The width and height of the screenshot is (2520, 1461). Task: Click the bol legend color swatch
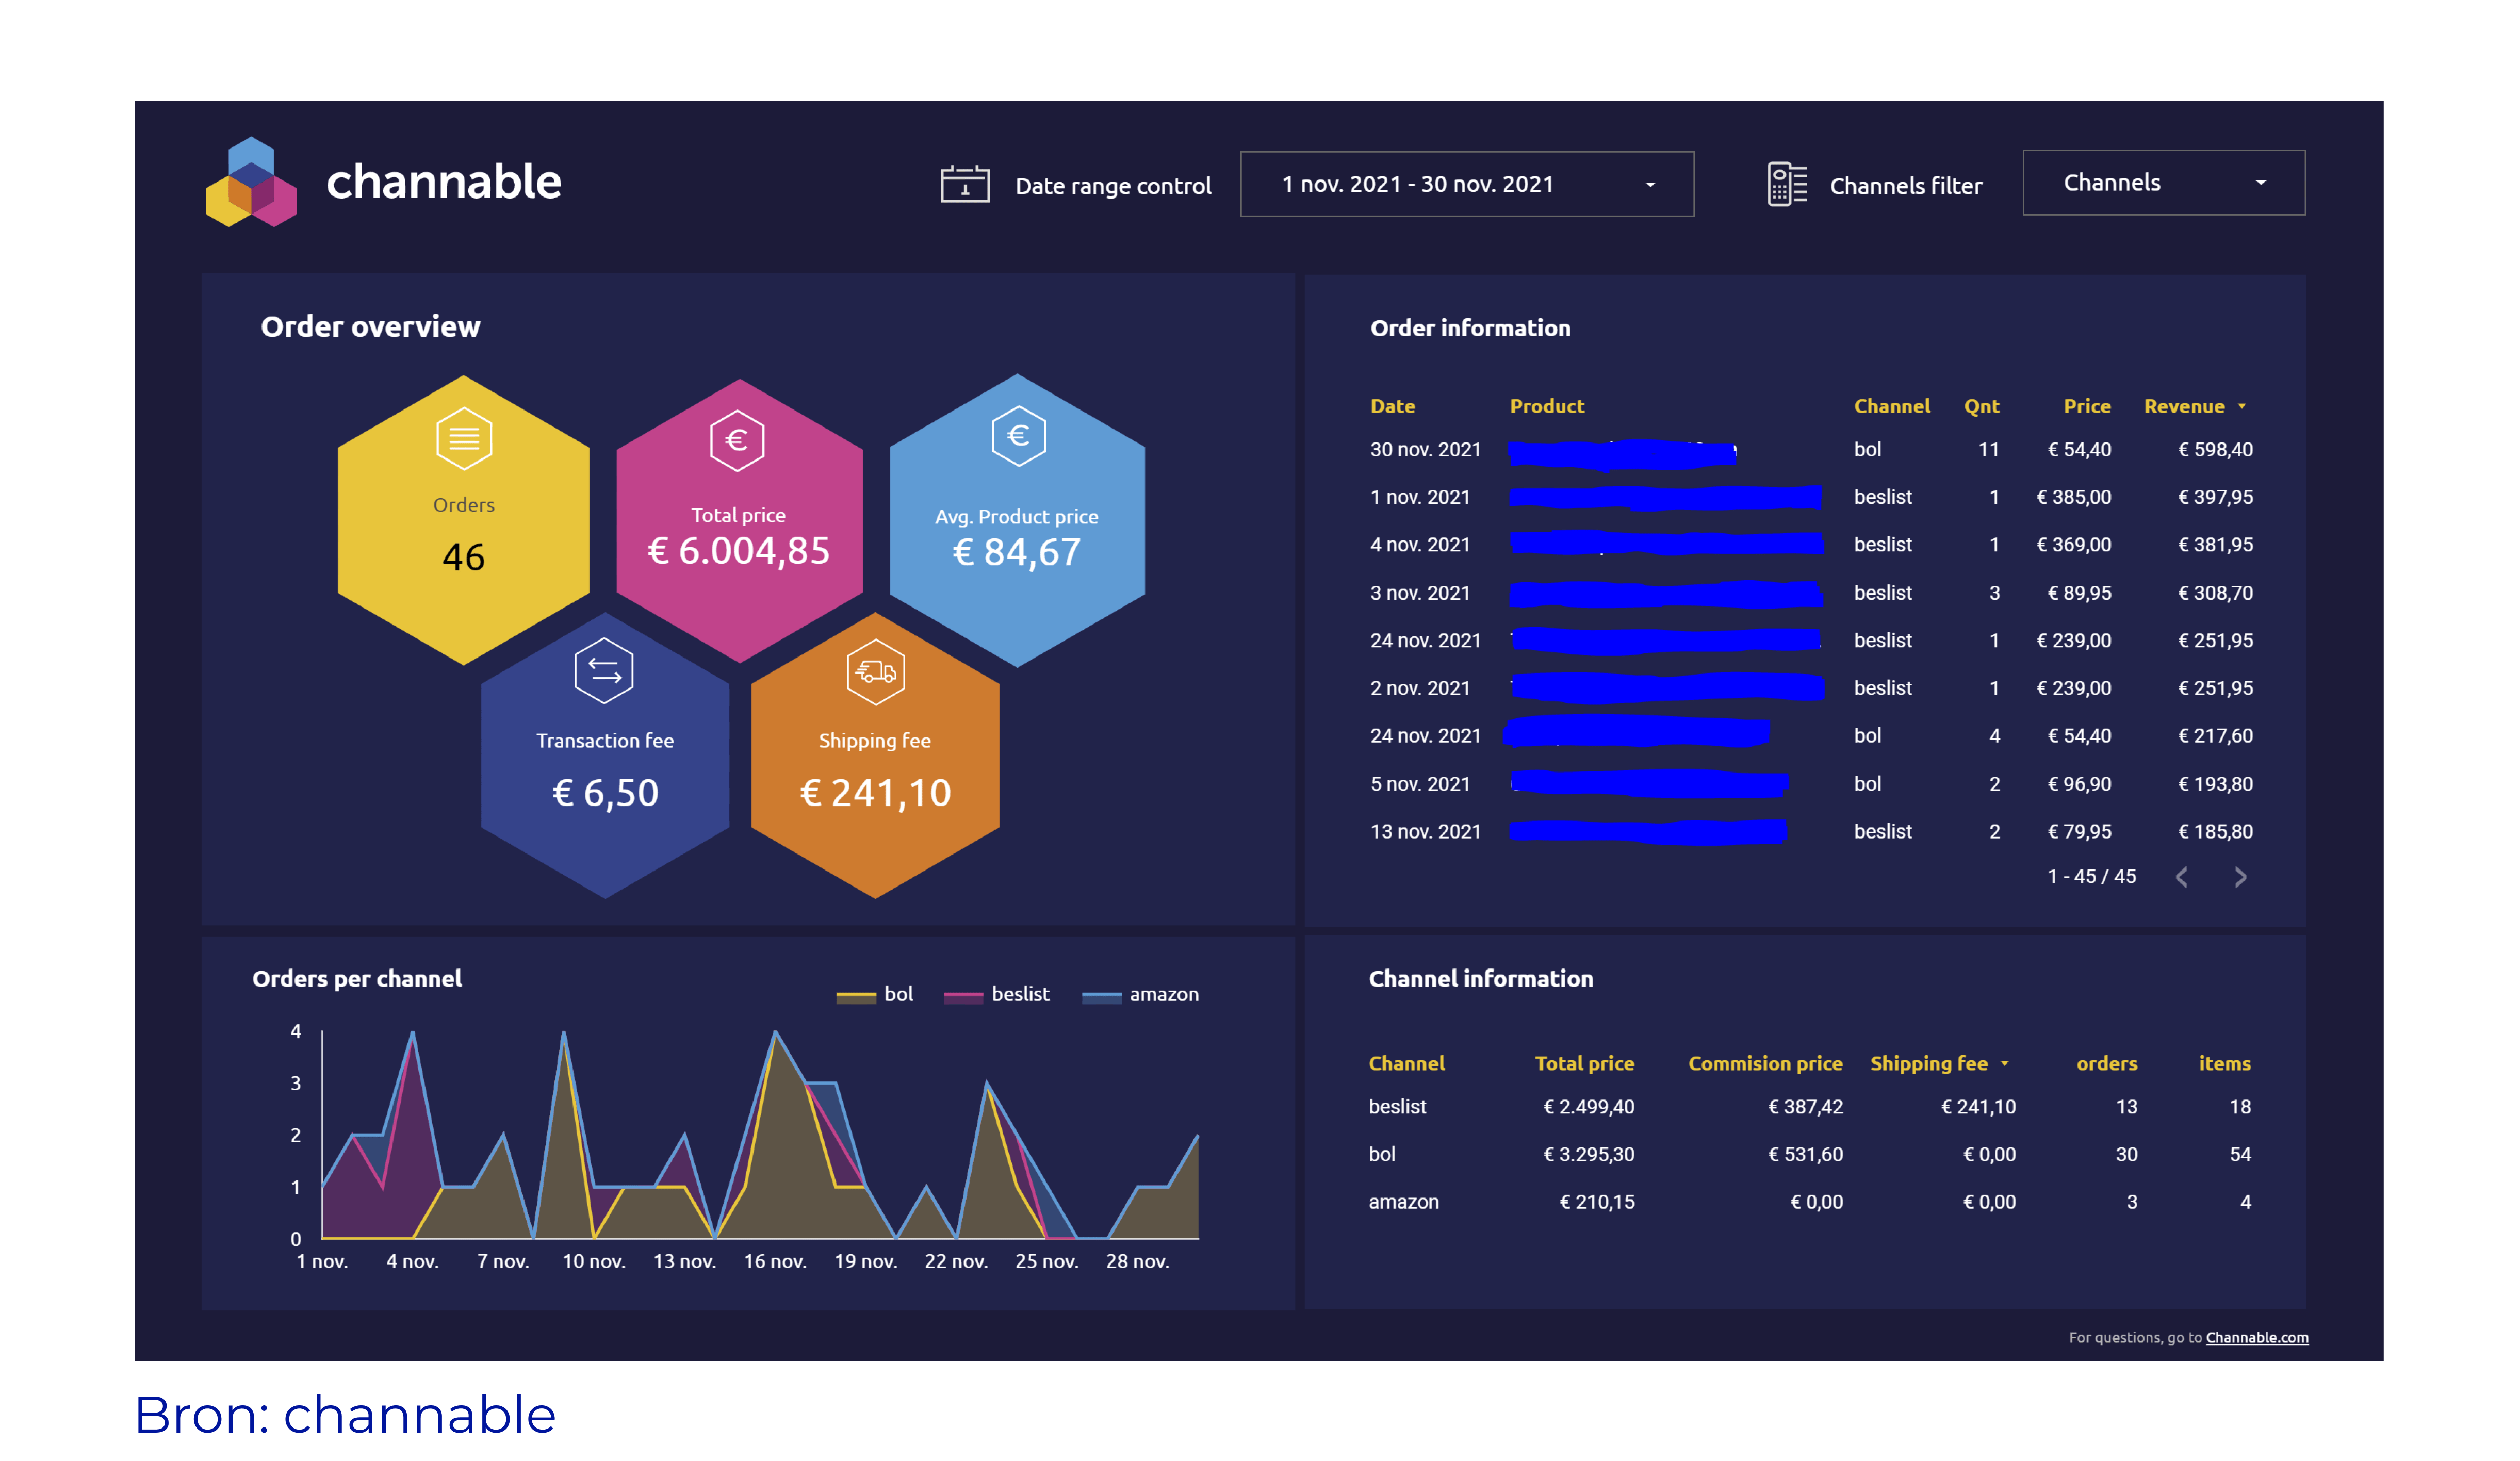click(856, 996)
